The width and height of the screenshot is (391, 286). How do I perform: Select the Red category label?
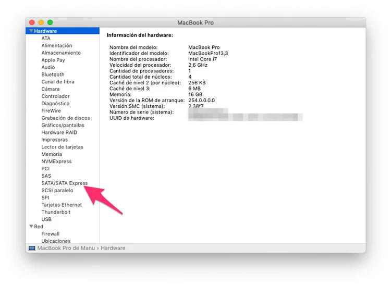coord(39,226)
